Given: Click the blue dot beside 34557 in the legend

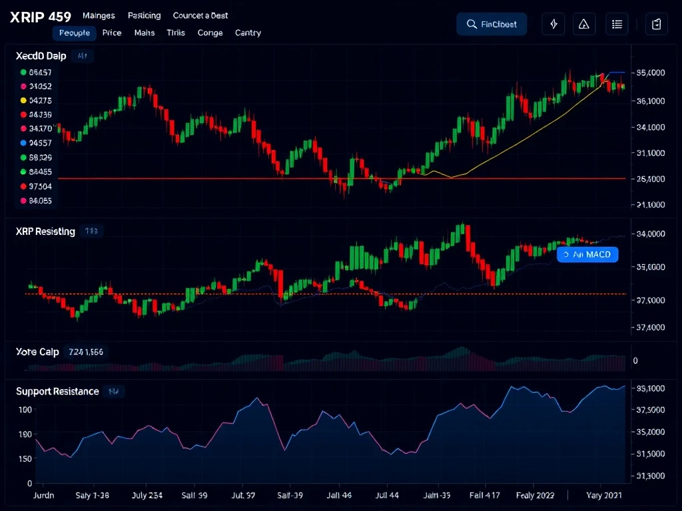Looking at the screenshot, I should point(23,142).
